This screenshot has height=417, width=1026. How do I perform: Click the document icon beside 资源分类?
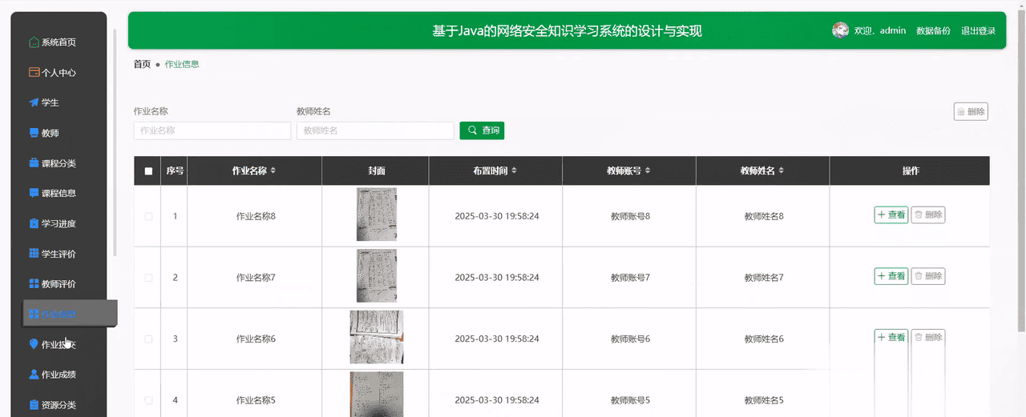[34, 404]
